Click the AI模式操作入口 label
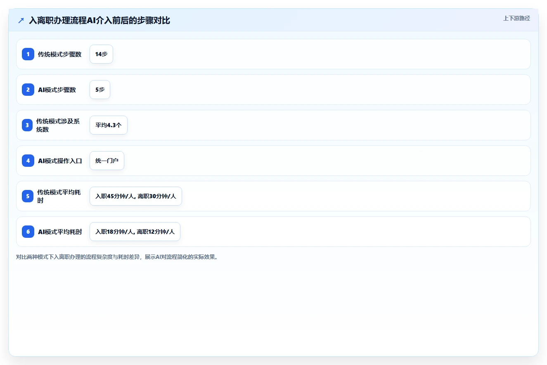The width and height of the screenshot is (547, 365). 60,161
